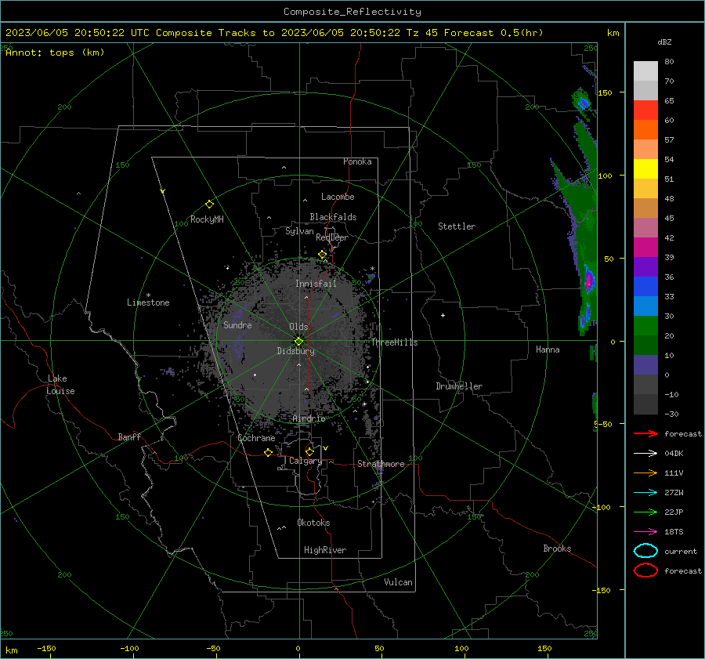705x659 pixels.
Task: Click the red forecast ellipse in legend
Action: tap(645, 570)
